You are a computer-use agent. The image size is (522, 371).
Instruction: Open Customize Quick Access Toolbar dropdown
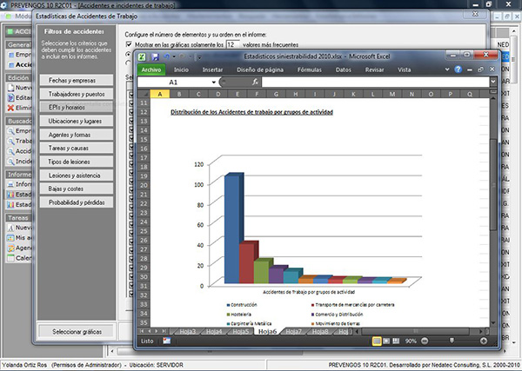tap(199, 57)
